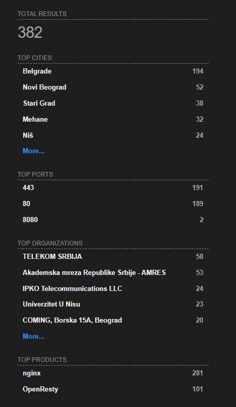
Task: Click the 194 count beside Belgrade
Action: pos(198,71)
